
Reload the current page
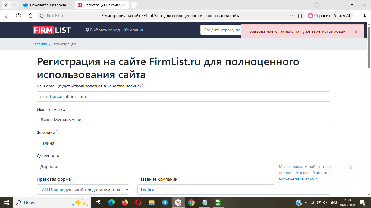30,16
